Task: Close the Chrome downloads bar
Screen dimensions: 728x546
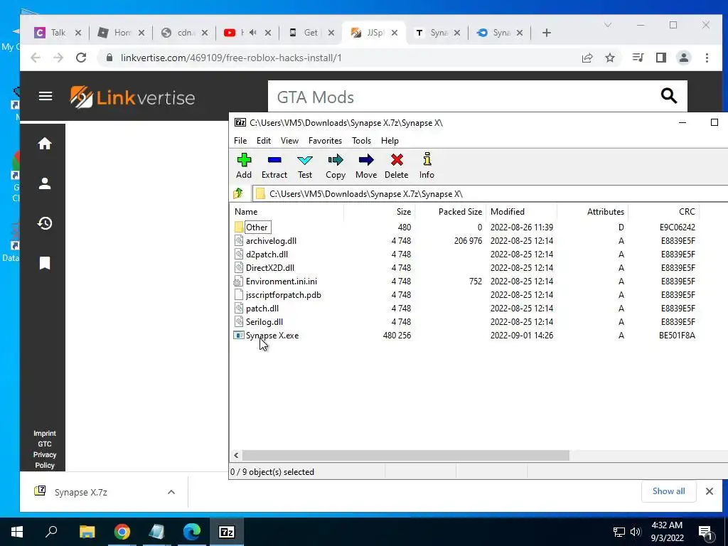Action: click(710, 491)
